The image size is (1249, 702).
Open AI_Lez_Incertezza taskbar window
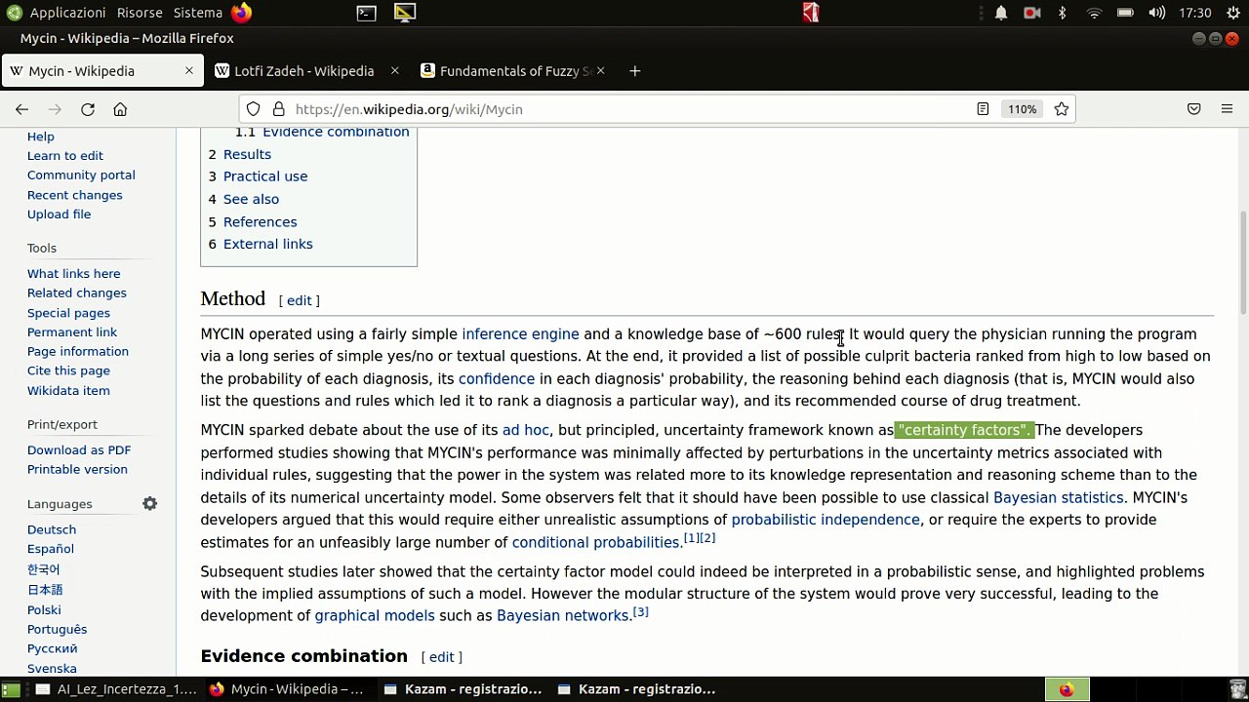point(116,689)
